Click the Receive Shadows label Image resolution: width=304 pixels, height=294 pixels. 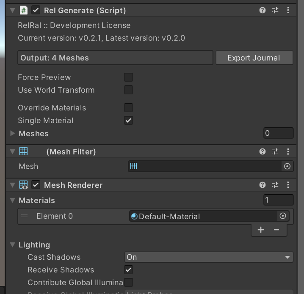pos(61,270)
